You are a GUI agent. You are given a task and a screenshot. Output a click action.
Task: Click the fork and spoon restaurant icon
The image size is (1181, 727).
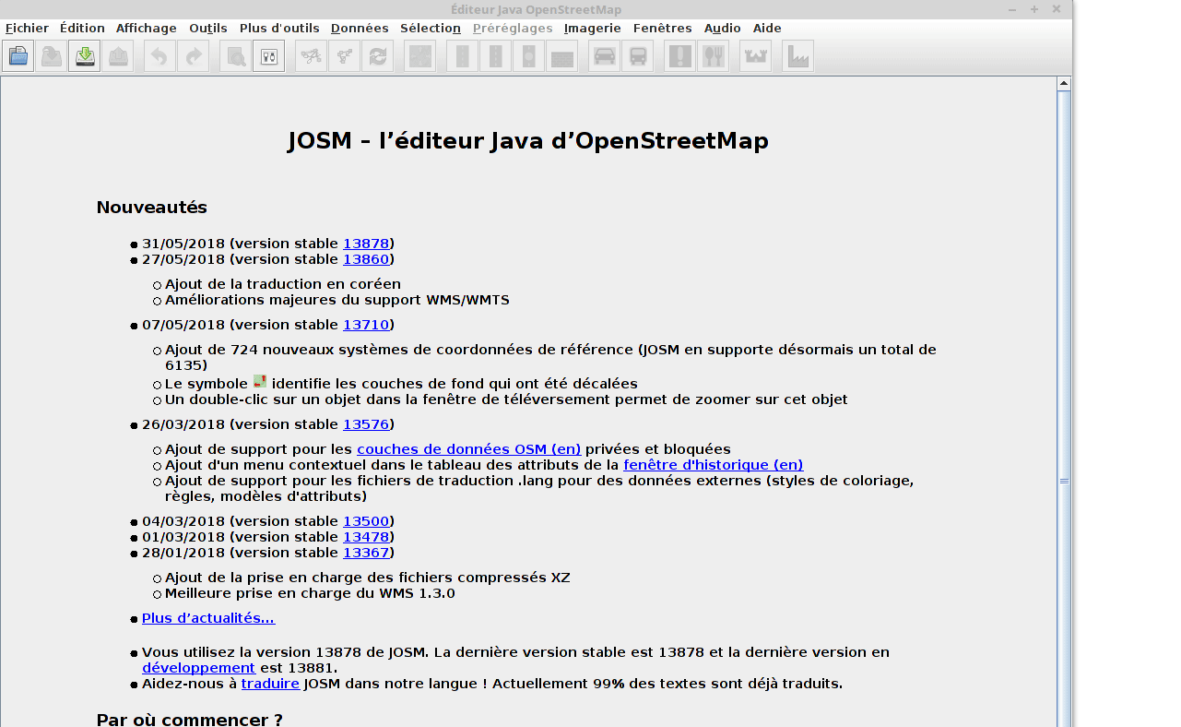pos(713,56)
